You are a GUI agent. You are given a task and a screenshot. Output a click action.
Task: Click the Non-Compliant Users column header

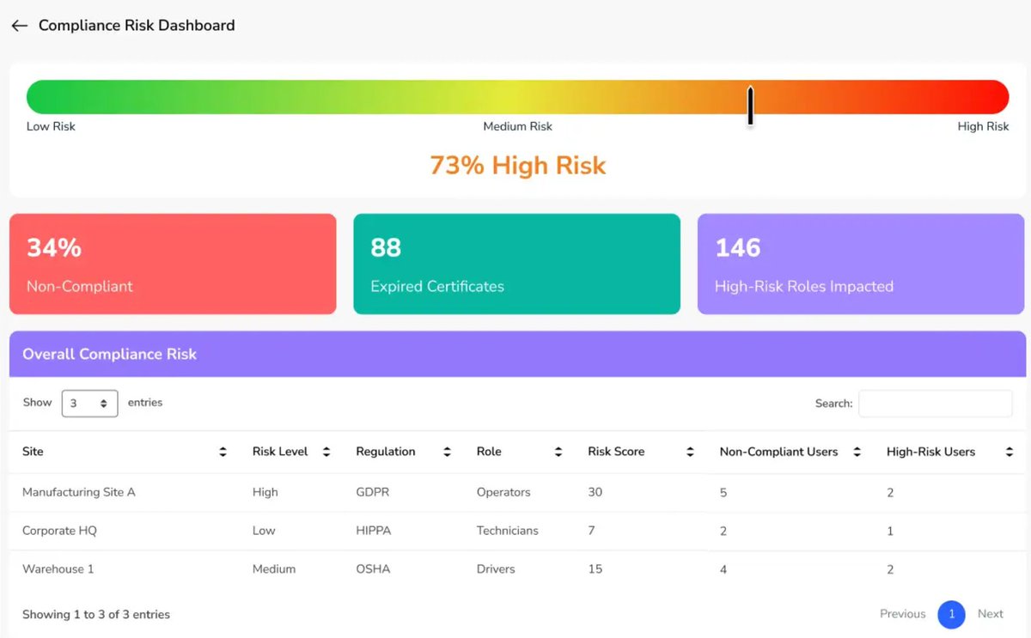tap(778, 452)
